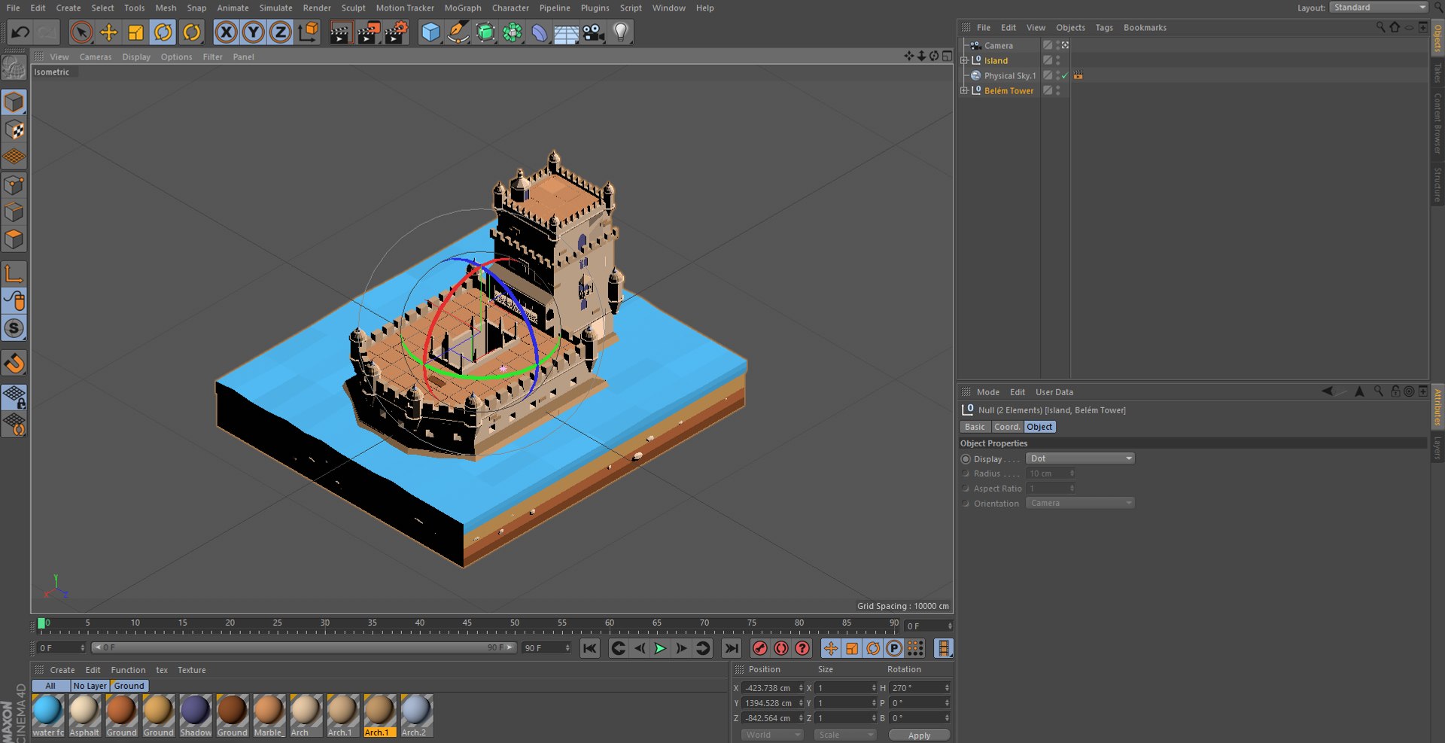Open the timeline filmstrip icon

[943, 648]
